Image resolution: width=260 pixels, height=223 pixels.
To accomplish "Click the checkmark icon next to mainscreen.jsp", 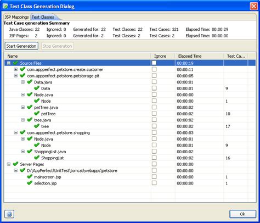I will (x=30, y=177).
